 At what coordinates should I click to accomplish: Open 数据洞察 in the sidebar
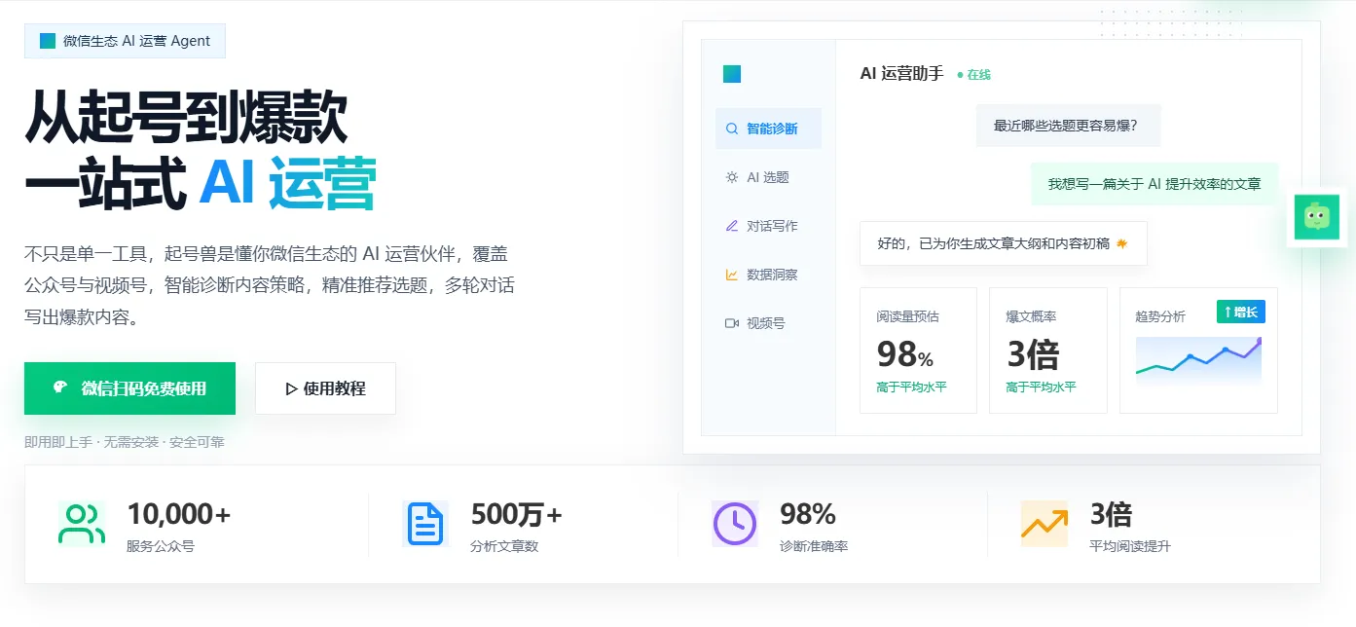[768, 275]
